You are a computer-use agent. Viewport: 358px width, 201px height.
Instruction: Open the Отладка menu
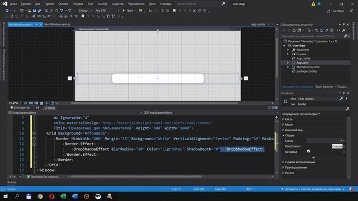click(78, 4)
